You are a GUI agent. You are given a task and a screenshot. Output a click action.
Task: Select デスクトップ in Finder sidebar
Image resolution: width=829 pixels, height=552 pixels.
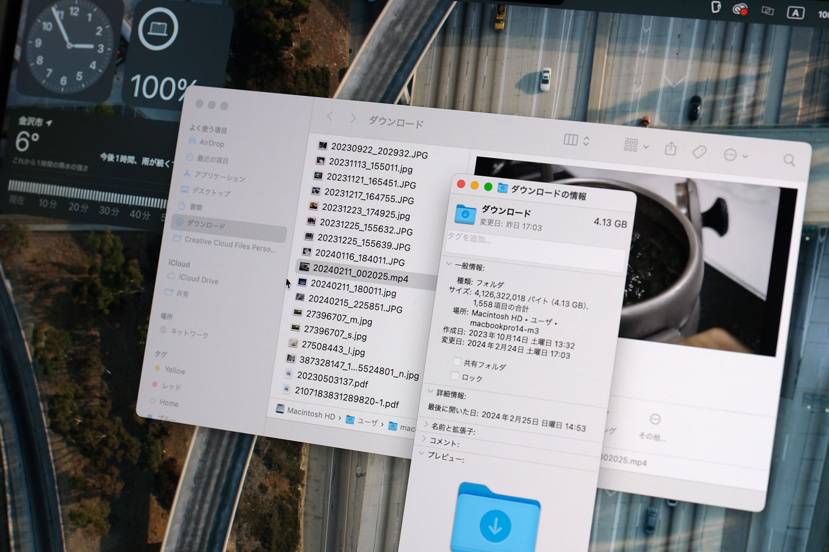tap(205, 191)
